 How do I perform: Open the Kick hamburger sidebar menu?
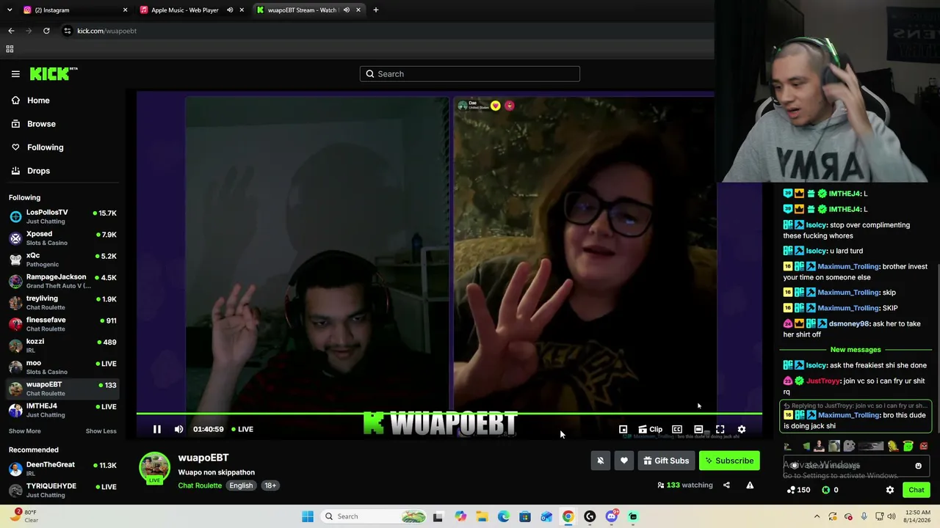point(15,73)
